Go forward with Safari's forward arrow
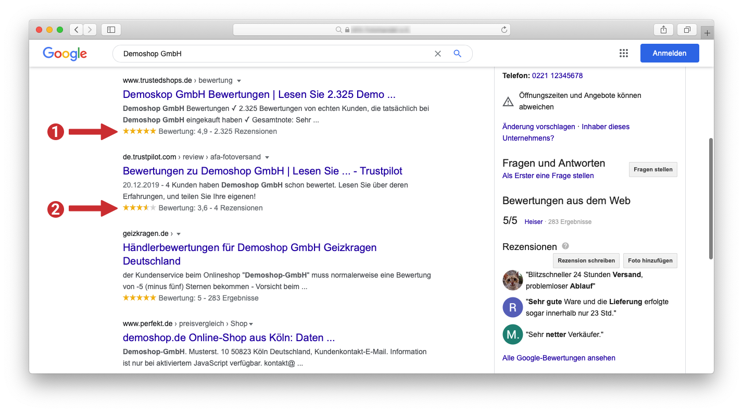743x412 pixels. pyautogui.click(x=90, y=30)
